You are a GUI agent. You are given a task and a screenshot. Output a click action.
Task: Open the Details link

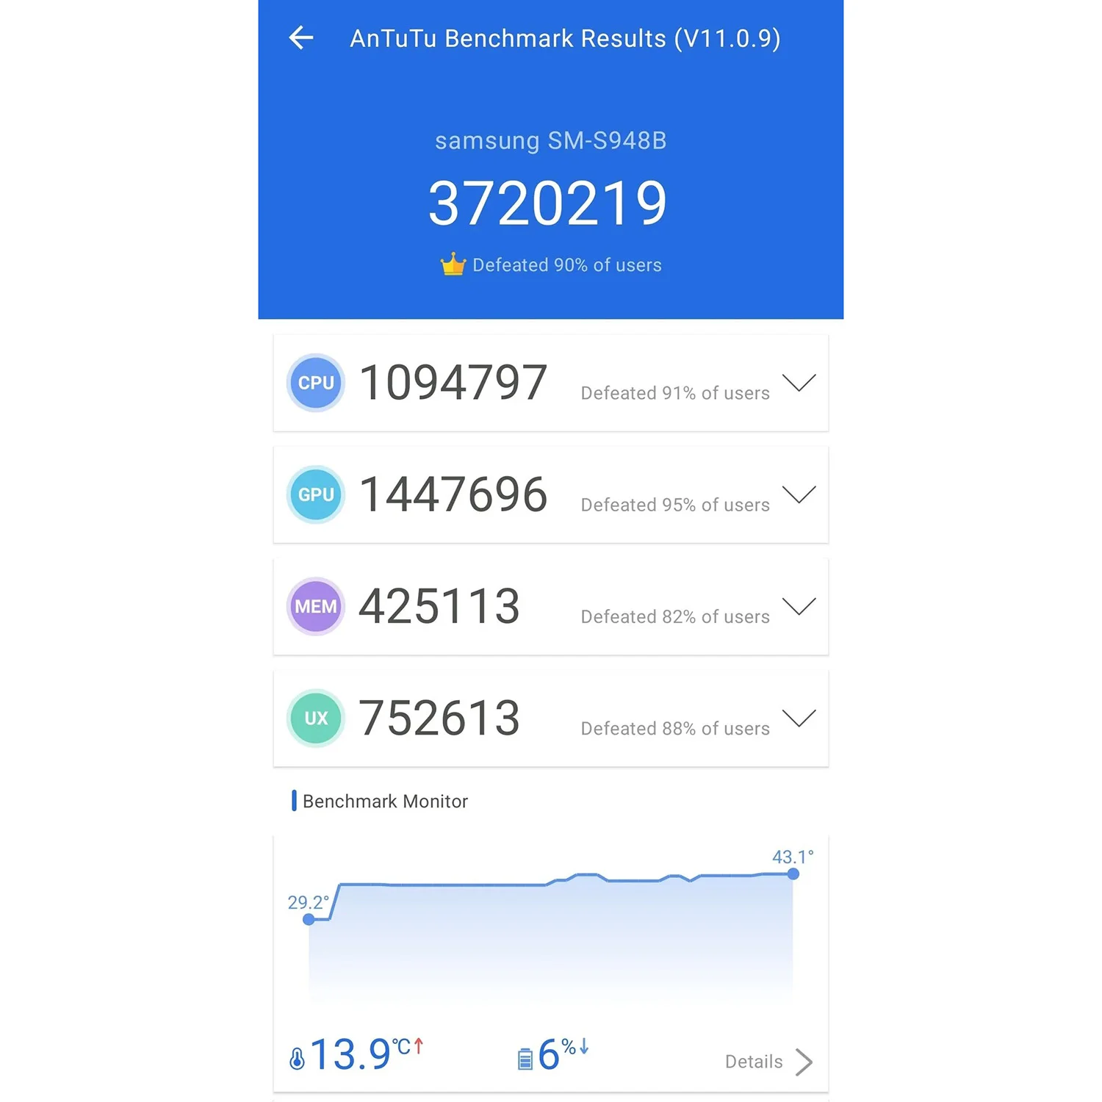[753, 1062]
